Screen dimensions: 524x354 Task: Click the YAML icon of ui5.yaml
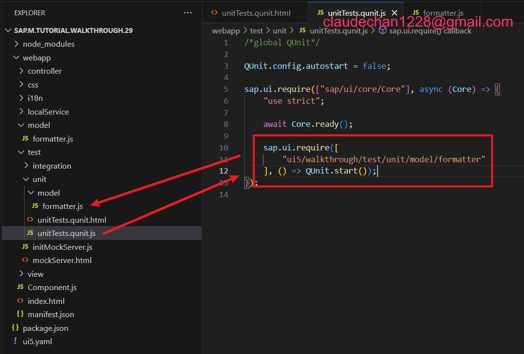15,342
